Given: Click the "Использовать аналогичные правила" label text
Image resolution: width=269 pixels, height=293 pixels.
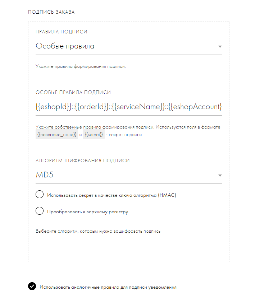Looking at the screenshot, I should 108,287.
